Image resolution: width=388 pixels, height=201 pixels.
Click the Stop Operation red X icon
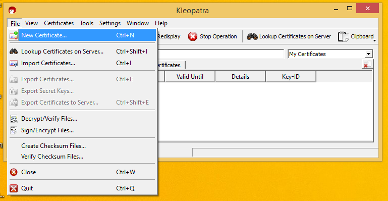pyautogui.click(x=193, y=37)
